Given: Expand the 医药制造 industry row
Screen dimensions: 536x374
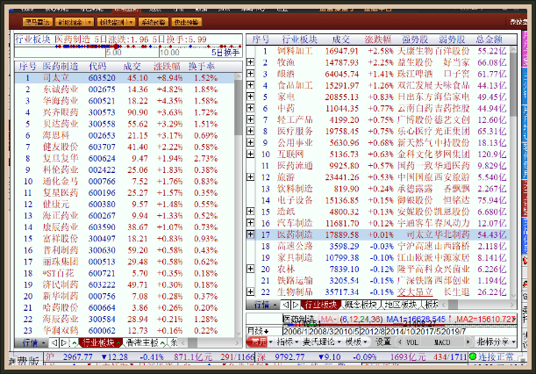Looking at the screenshot, I should click(x=251, y=234).
